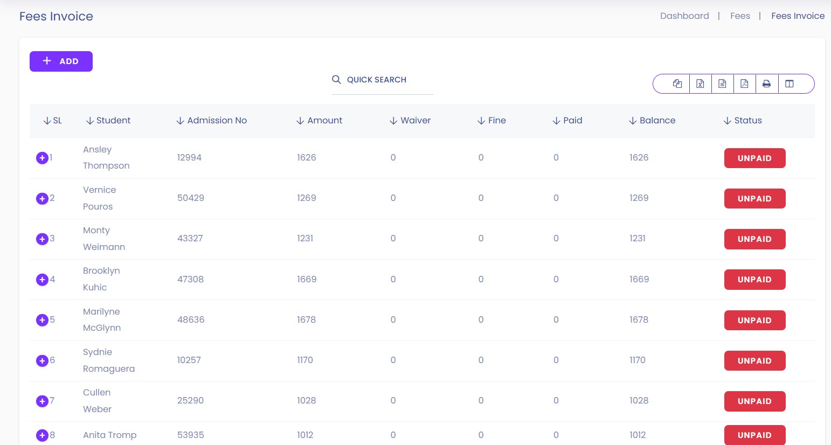Click UNPAID status for Vernice Pouros

(x=754, y=198)
